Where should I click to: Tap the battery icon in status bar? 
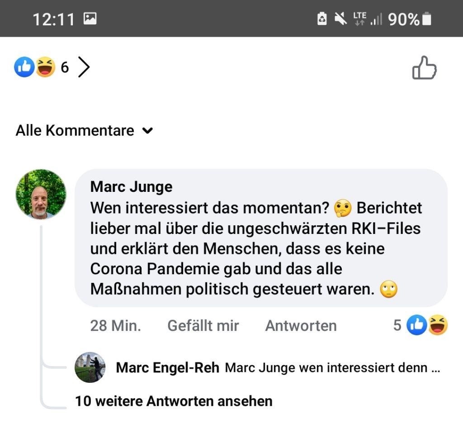click(x=426, y=19)
